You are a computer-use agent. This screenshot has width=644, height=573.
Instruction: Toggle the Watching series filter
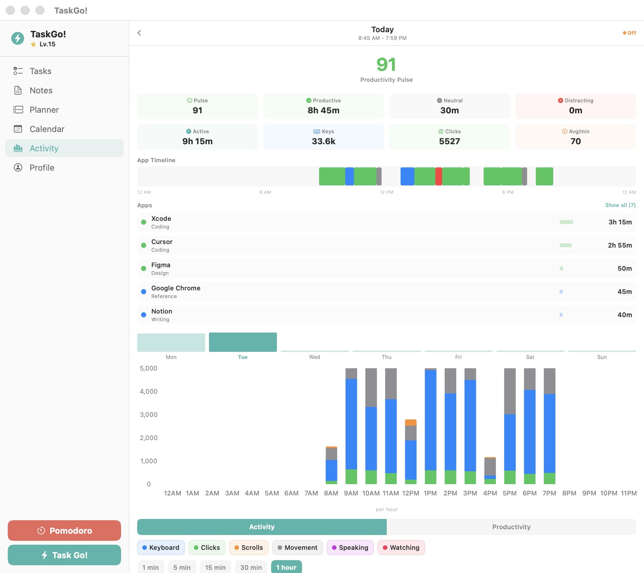coord(401,548)
